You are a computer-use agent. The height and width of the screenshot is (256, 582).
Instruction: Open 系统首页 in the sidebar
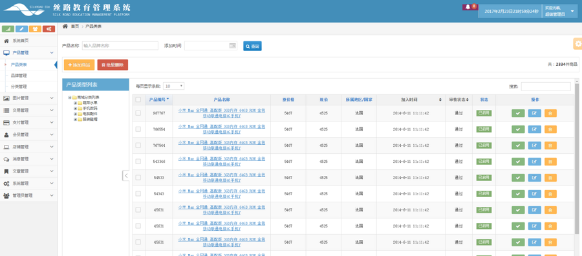click(x=28, y=41)
